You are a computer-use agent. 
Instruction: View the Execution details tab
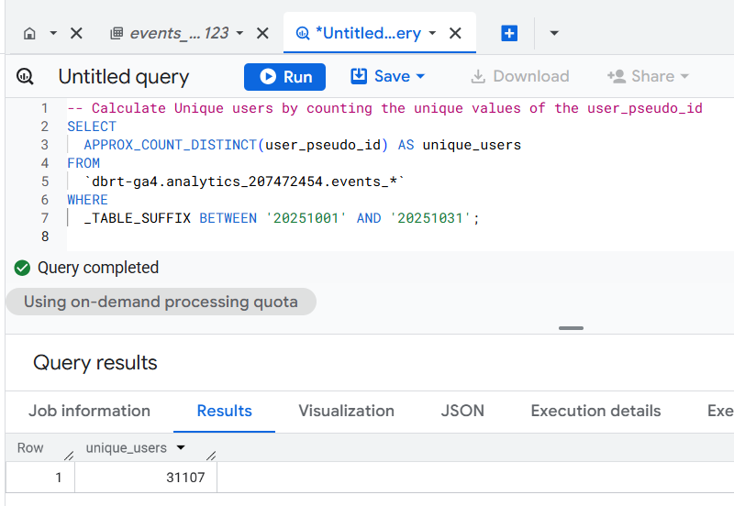pyautogui.click(x=595, y=411)
